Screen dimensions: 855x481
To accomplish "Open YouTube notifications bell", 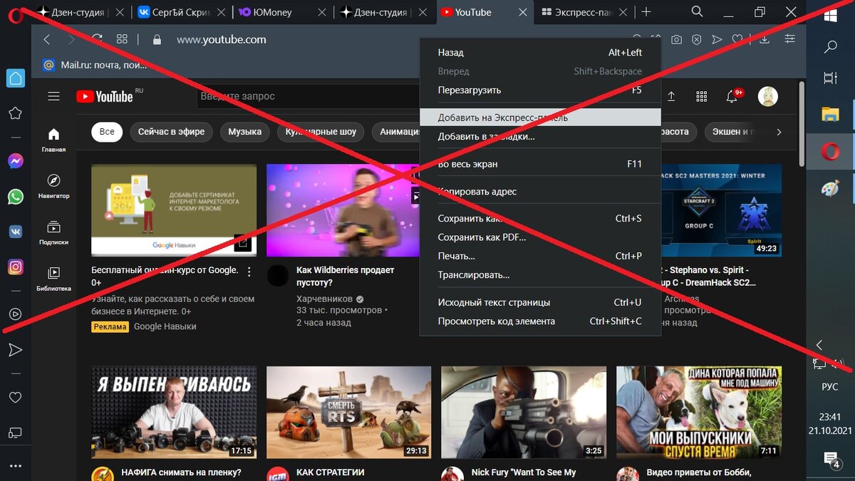I will tap(732, 96).
